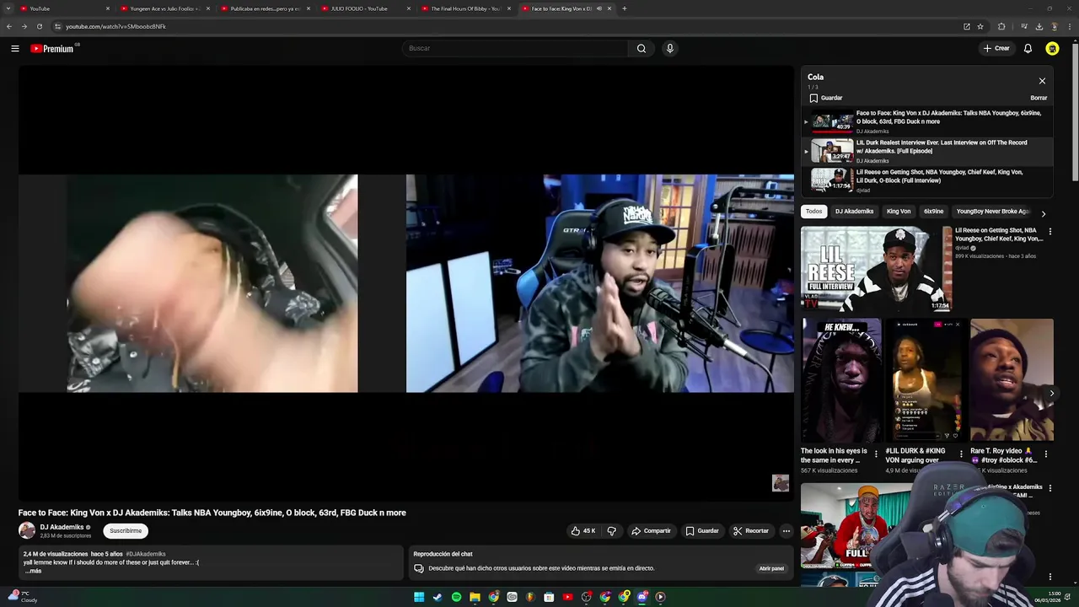Start voice search with the microphone icon
The width and height of the screenshot is (1079, 607).
(670, 48)
